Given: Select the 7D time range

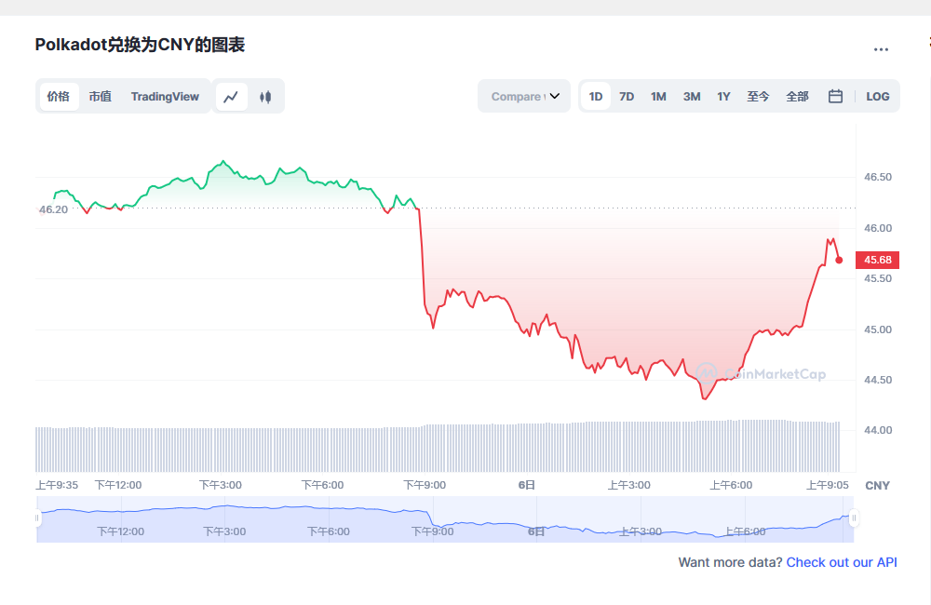Looking at the screenshot, I should click(x=627, y=96).
